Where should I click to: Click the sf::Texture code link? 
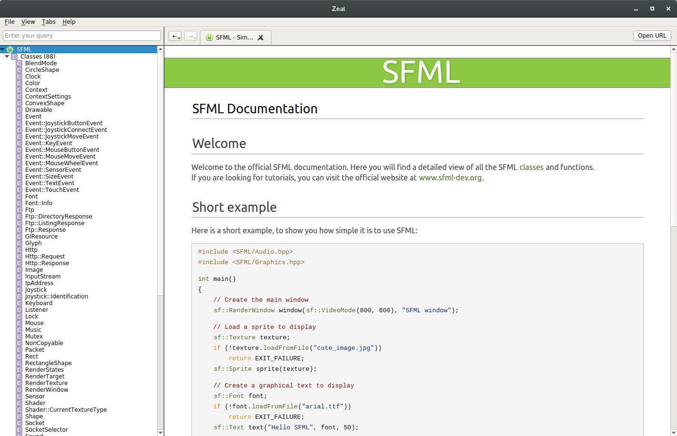pos(235,337)
